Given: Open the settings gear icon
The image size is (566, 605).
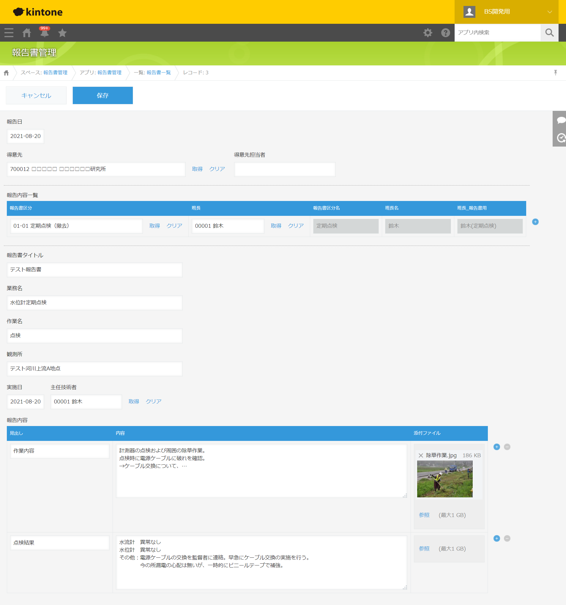Looking at the screenshot, I should [x=428, y=33].
